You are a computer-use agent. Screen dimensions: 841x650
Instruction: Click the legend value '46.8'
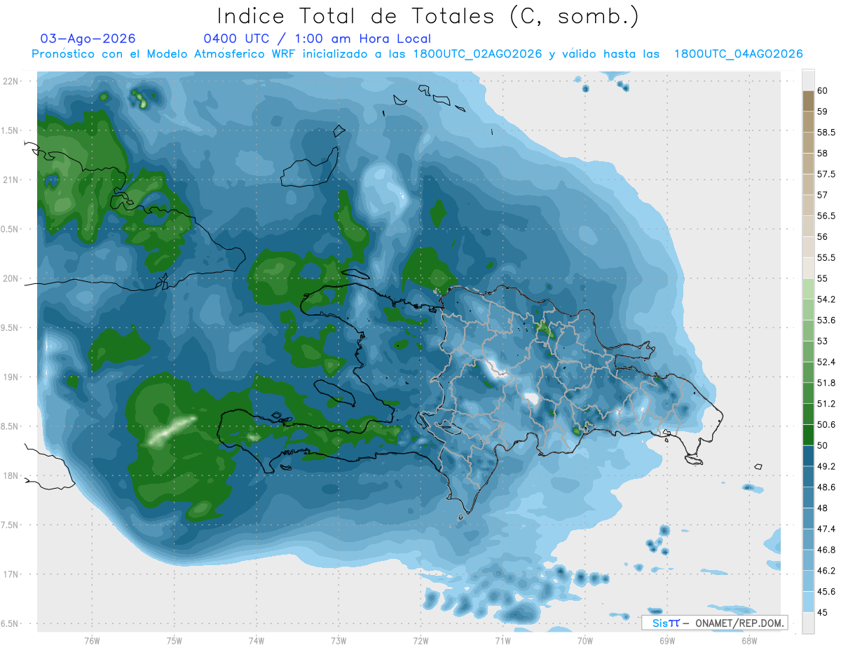tap(827, 550)
